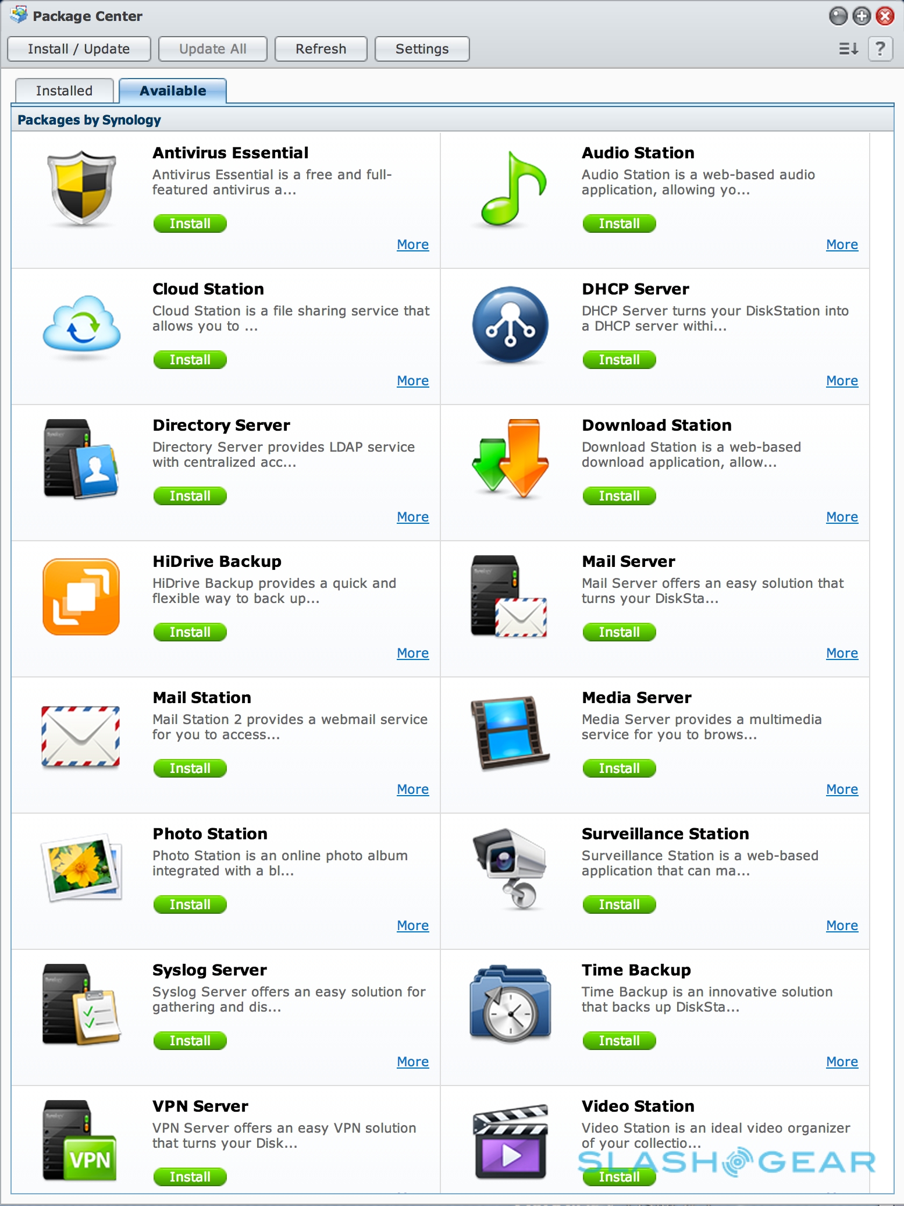Screen dimensions: 904x1206
Task: Select the HiDrive Backup orange icon
Action: click(81, 597)
